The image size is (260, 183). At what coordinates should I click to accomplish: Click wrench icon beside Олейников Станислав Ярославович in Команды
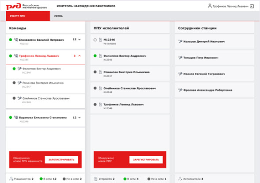coord(20,98)
